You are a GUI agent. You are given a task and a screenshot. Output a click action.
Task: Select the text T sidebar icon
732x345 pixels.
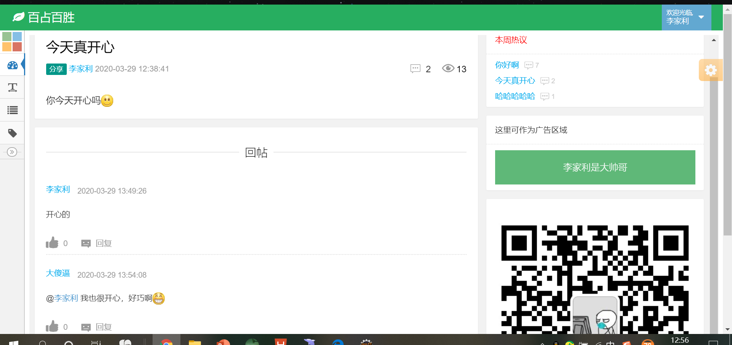pyautogui.click(x=13, y=87)
